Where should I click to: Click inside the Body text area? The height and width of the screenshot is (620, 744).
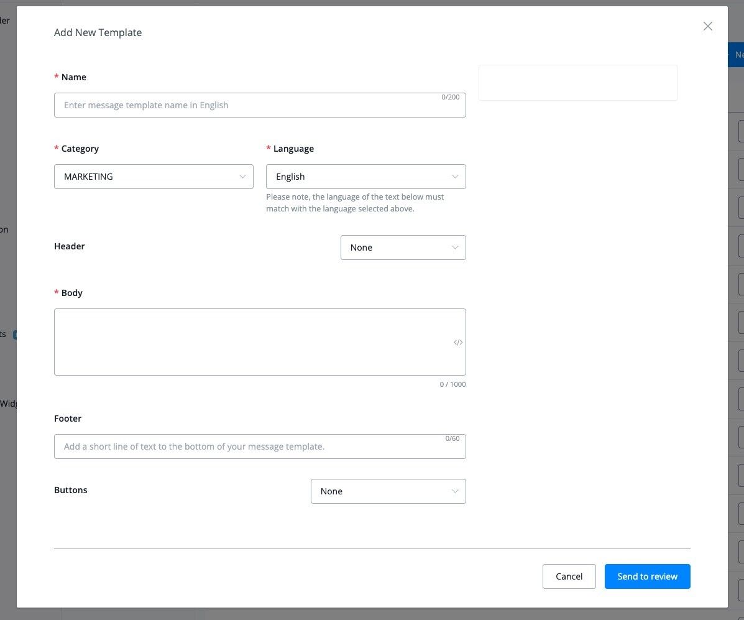tap(249, 342)
